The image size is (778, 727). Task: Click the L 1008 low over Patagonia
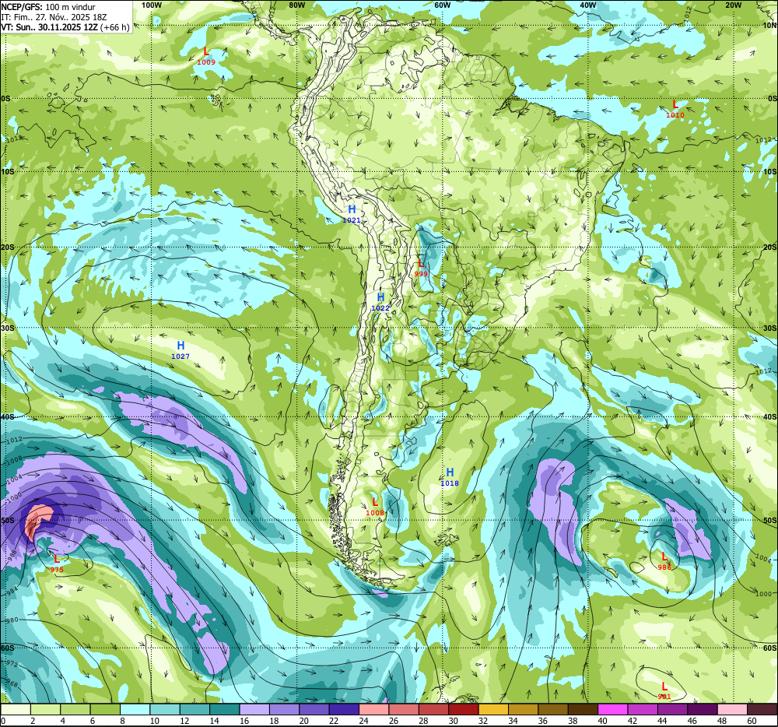pyautogui.click(x=375, y=507)
